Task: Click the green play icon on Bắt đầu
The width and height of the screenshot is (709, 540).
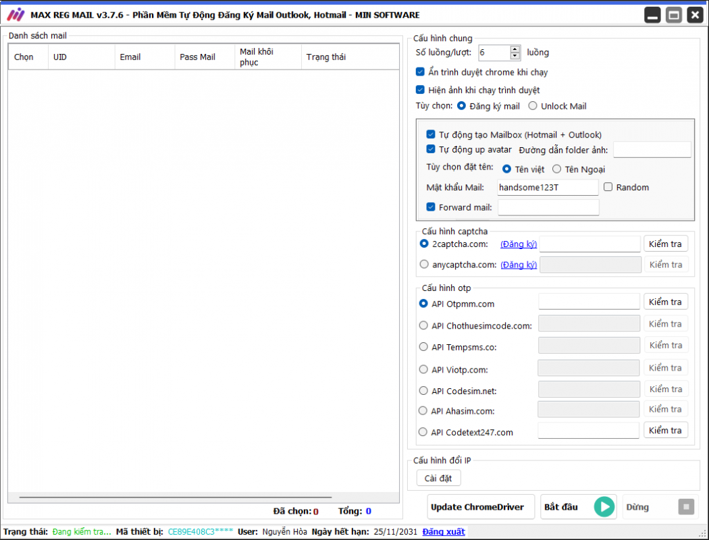Action: point(604,507)
